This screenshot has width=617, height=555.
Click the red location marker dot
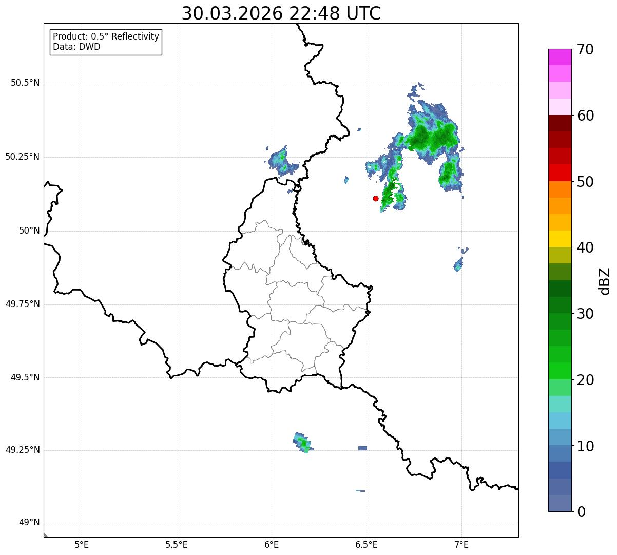click(376, 198)
